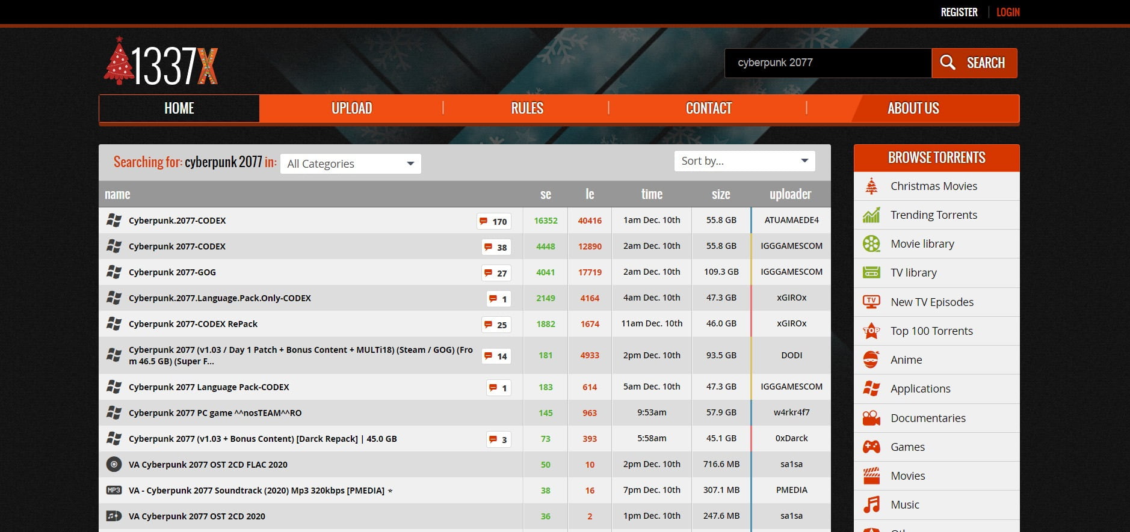Click the Top 100 Torrents sidebar link

pyautogui.click(x=931, y=331)
